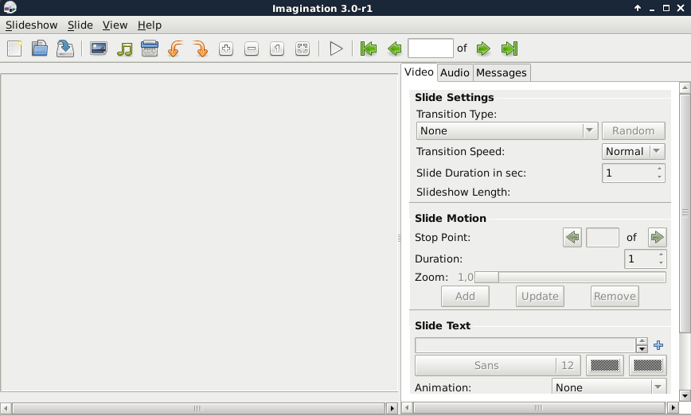Zoom in using the plus icon
This screenshot has width=691, height=416.
(226, 49)
